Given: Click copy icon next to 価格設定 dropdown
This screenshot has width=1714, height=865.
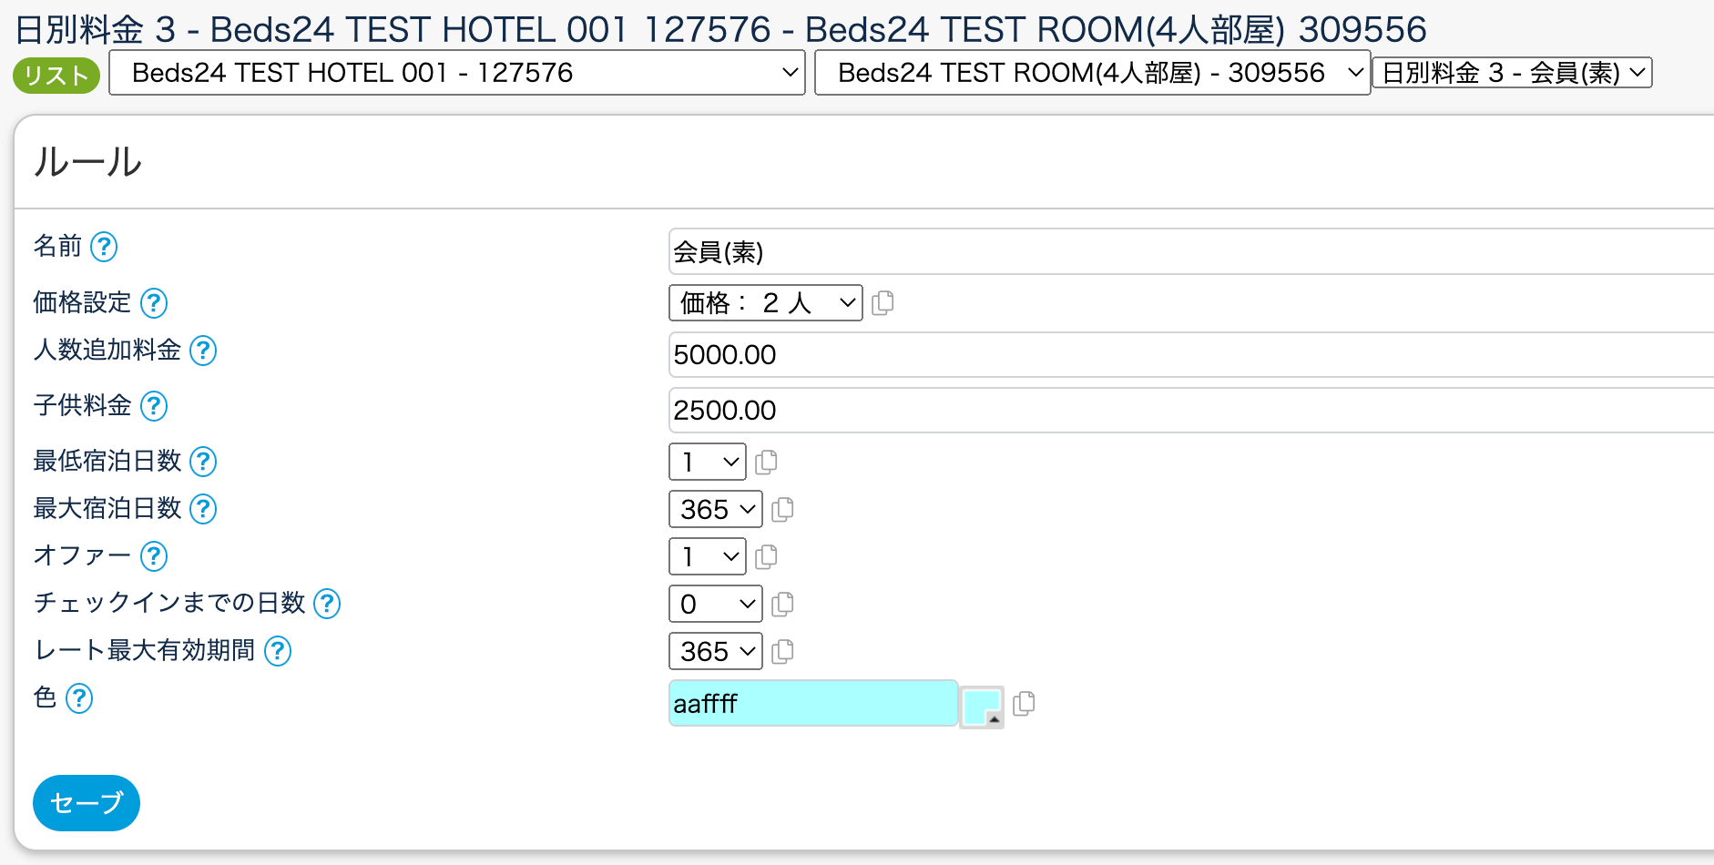Looking at the screenshot, I should 883,303.
